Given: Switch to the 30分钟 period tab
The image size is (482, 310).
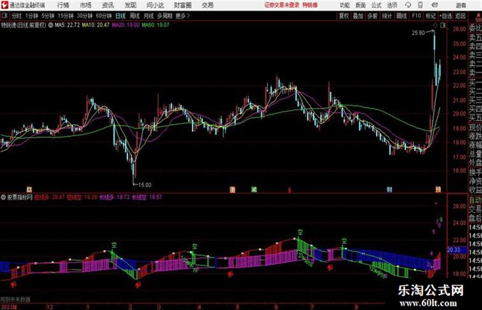Looking at the screenshot, I should click(85, 16).
